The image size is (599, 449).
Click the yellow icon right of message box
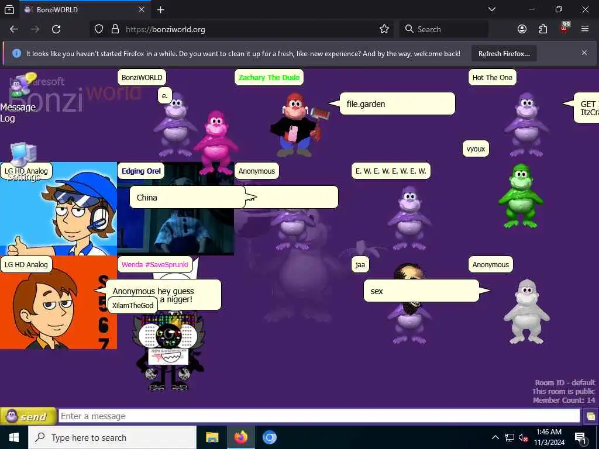pyautogui.click(x=591, y=416)
